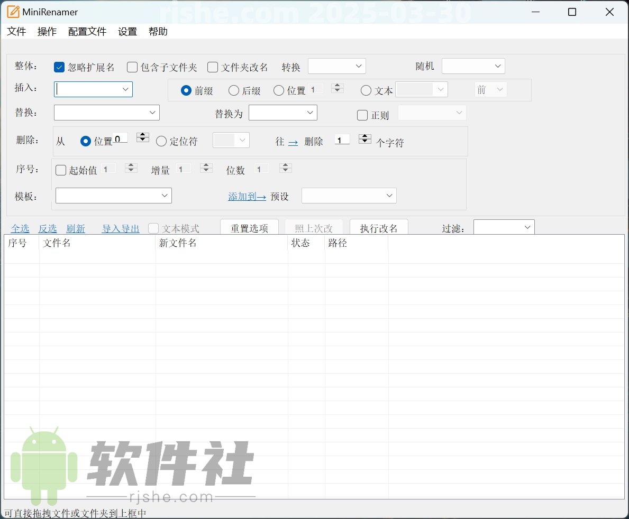
Task: Select the 位置 radio button in delete row
Action: (86, 141)
